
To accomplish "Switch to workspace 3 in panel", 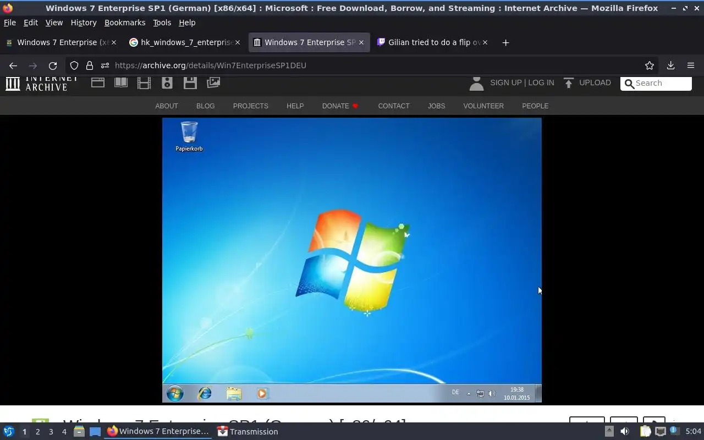I will tap(51, 432).
